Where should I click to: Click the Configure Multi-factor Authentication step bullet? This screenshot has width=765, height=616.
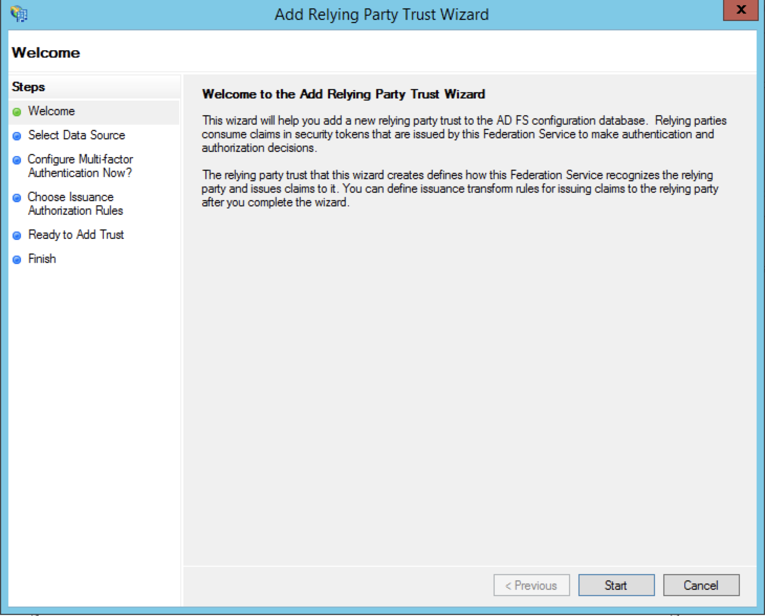(18, 159)
